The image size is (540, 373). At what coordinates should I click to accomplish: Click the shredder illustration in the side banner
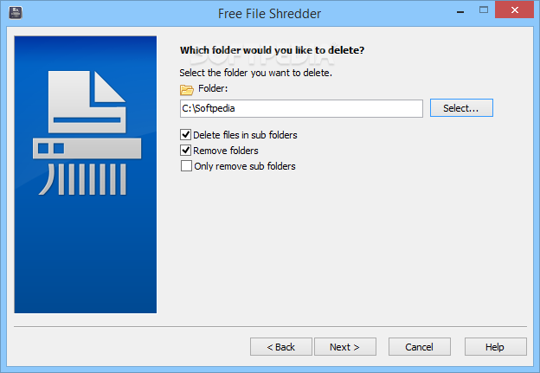(x=87, y=133)
